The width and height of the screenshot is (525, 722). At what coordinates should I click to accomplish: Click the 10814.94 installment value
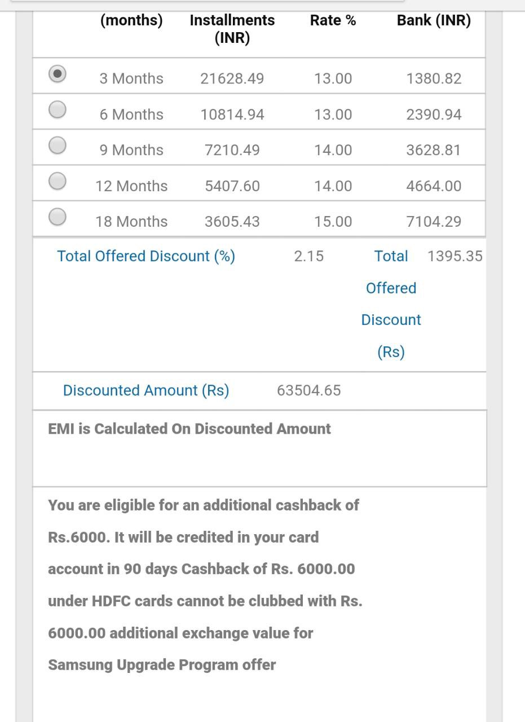point(232,115)
